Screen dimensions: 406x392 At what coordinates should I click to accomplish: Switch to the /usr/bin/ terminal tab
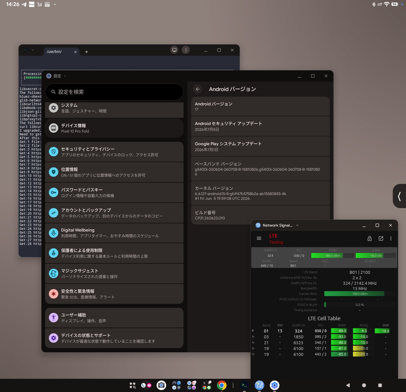click(x=54, y=51)
